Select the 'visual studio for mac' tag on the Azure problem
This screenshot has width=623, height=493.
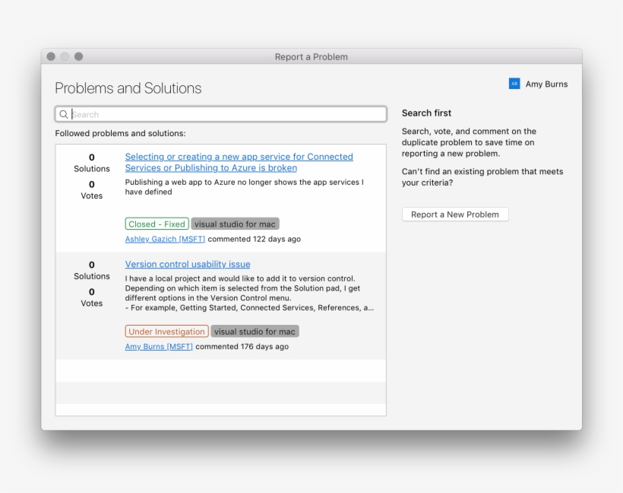pos(236,224)
